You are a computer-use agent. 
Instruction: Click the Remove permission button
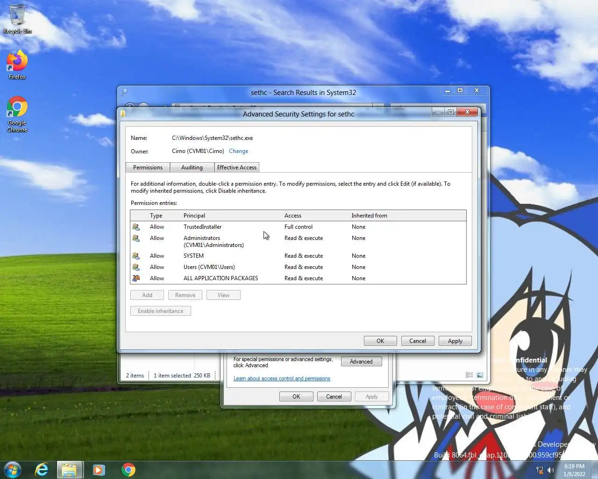(185, 295)
